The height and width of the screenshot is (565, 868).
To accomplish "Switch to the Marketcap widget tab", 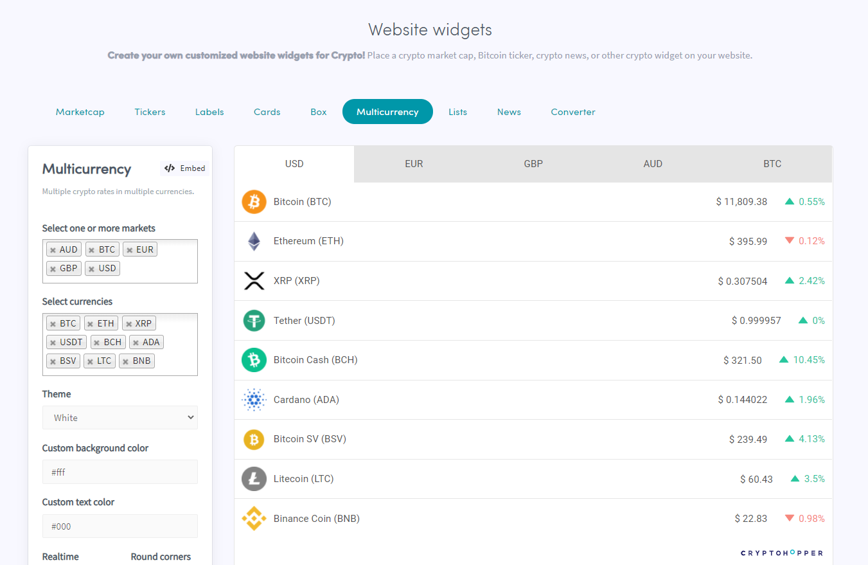I will [x=80, y=112].
